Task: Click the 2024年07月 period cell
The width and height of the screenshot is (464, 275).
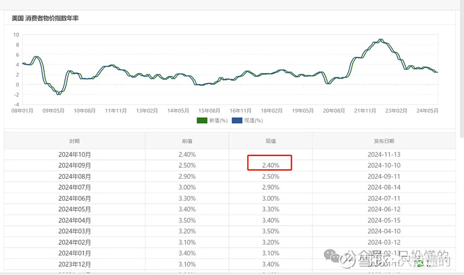Action: tap(75, 187)
